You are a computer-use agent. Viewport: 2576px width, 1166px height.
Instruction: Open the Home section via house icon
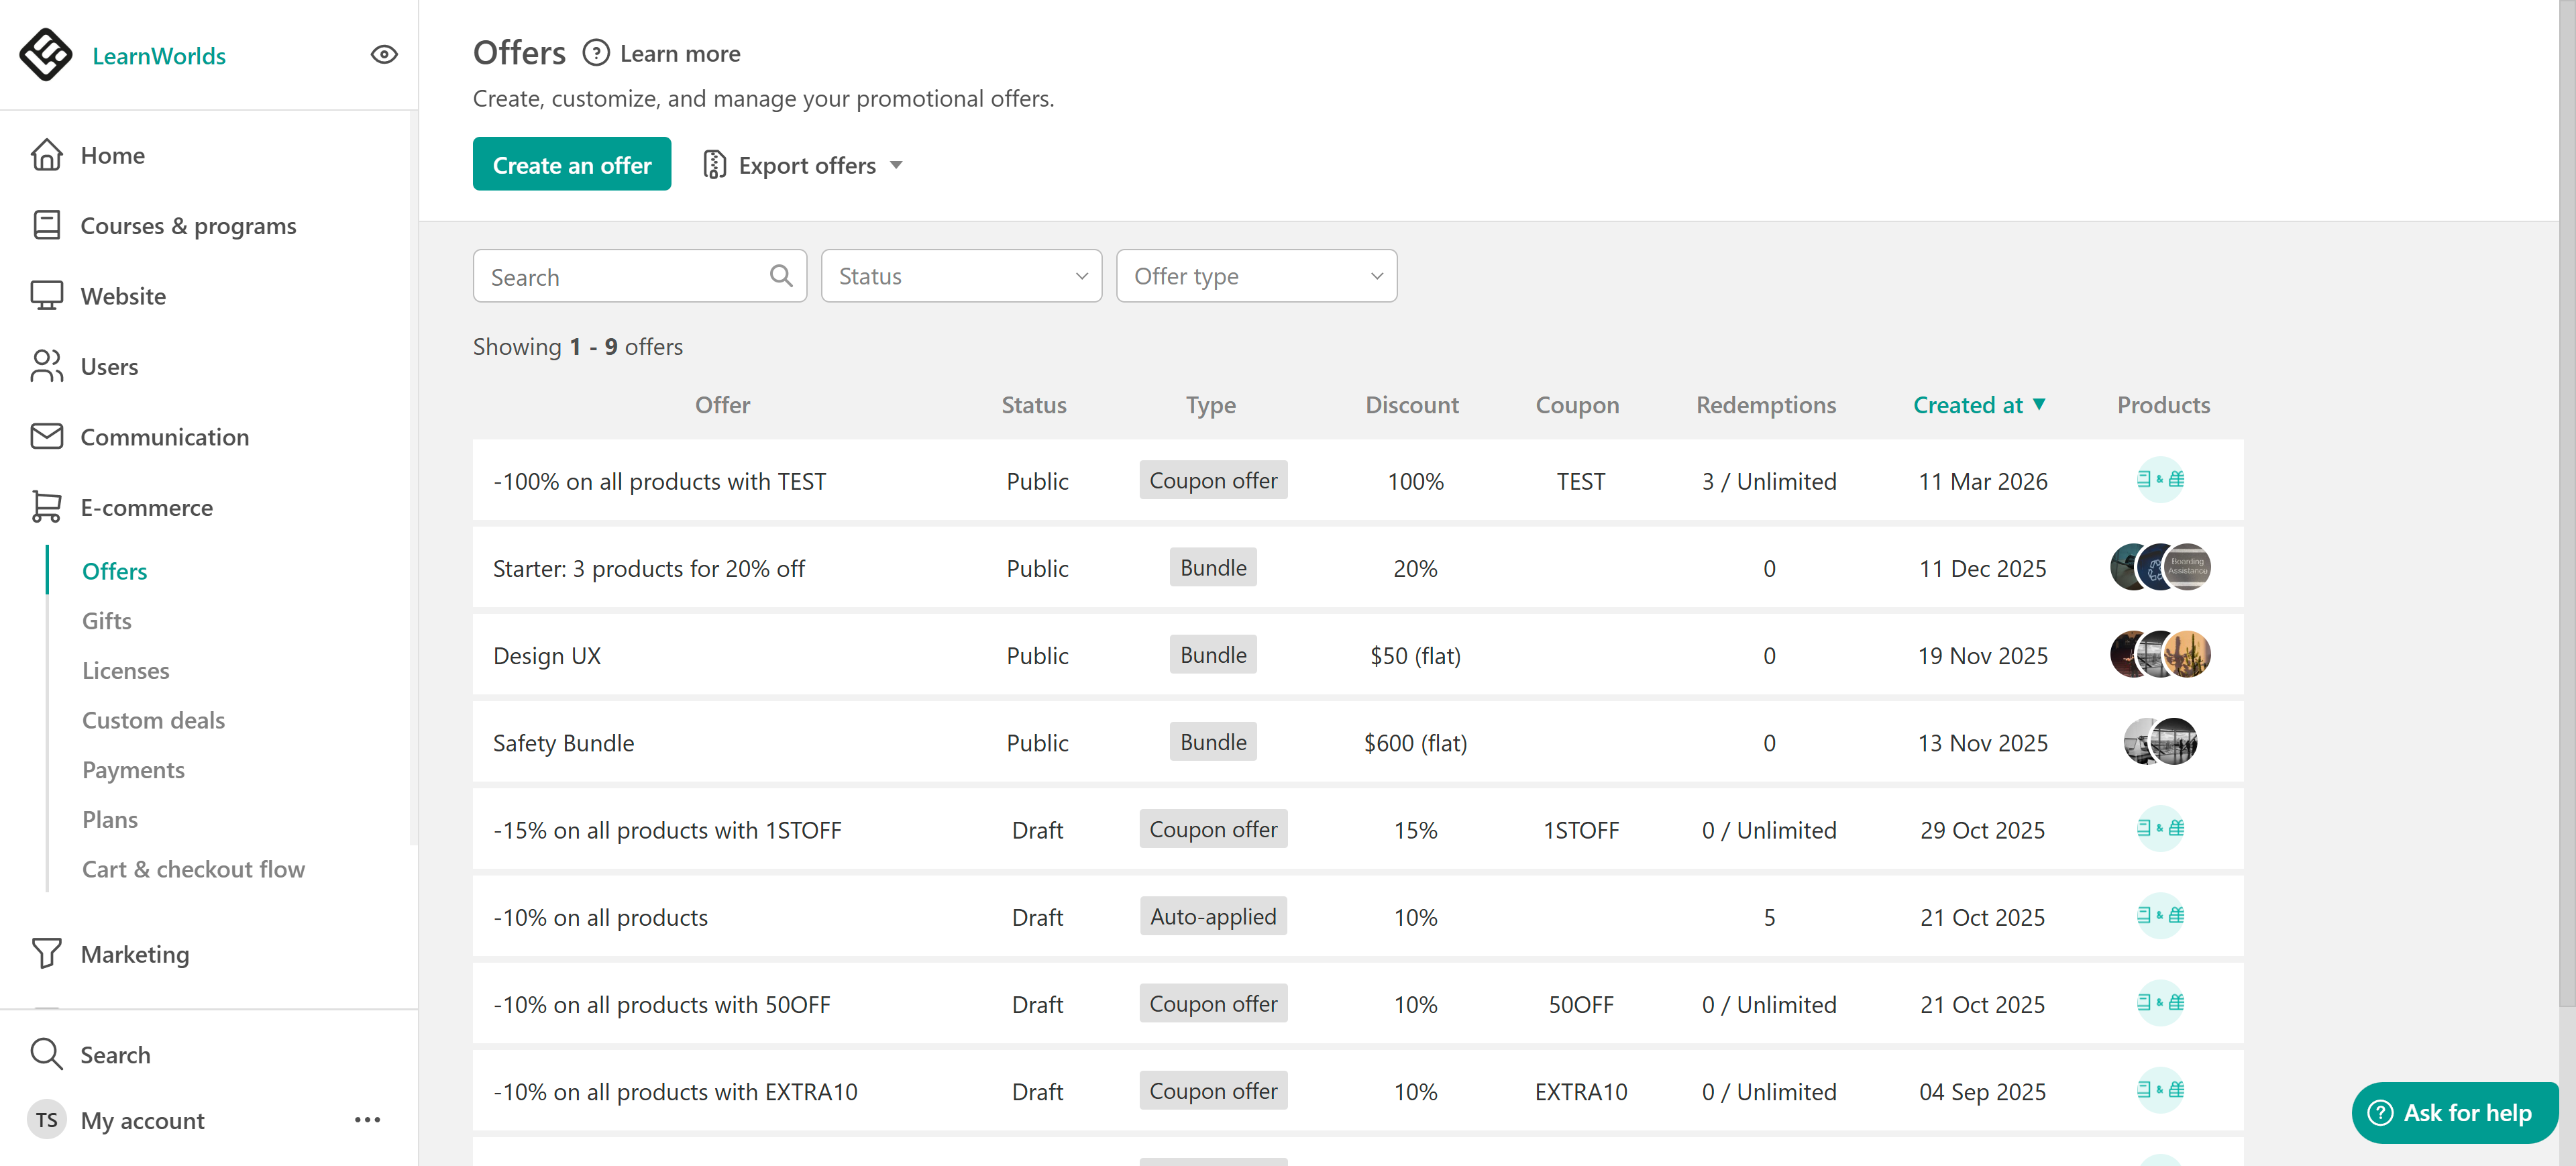(46, 155)
